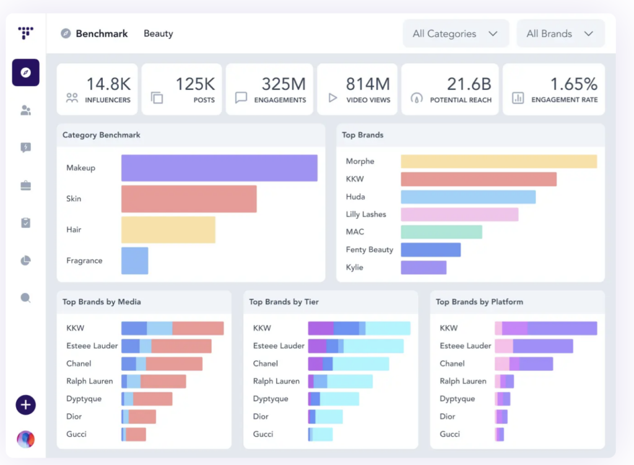Click the pink Lilly Lashes bar
Screen dimensions: 634x465
(x=460, y=214)
